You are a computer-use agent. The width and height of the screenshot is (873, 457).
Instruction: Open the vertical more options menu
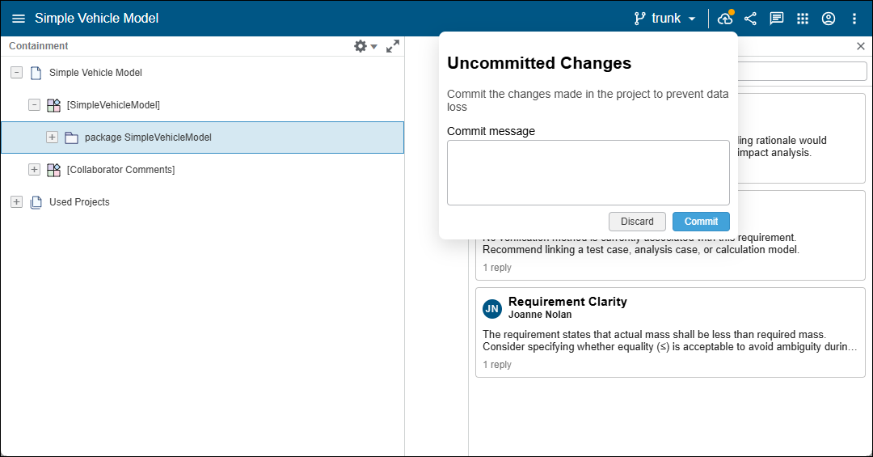tap(854, 19)
